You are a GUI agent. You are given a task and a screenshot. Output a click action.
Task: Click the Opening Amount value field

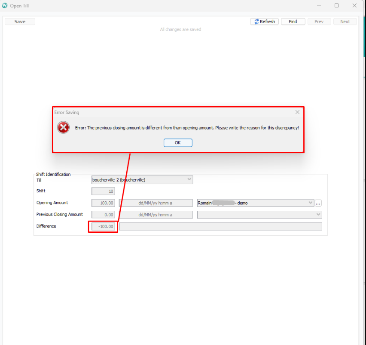(104, 203)
